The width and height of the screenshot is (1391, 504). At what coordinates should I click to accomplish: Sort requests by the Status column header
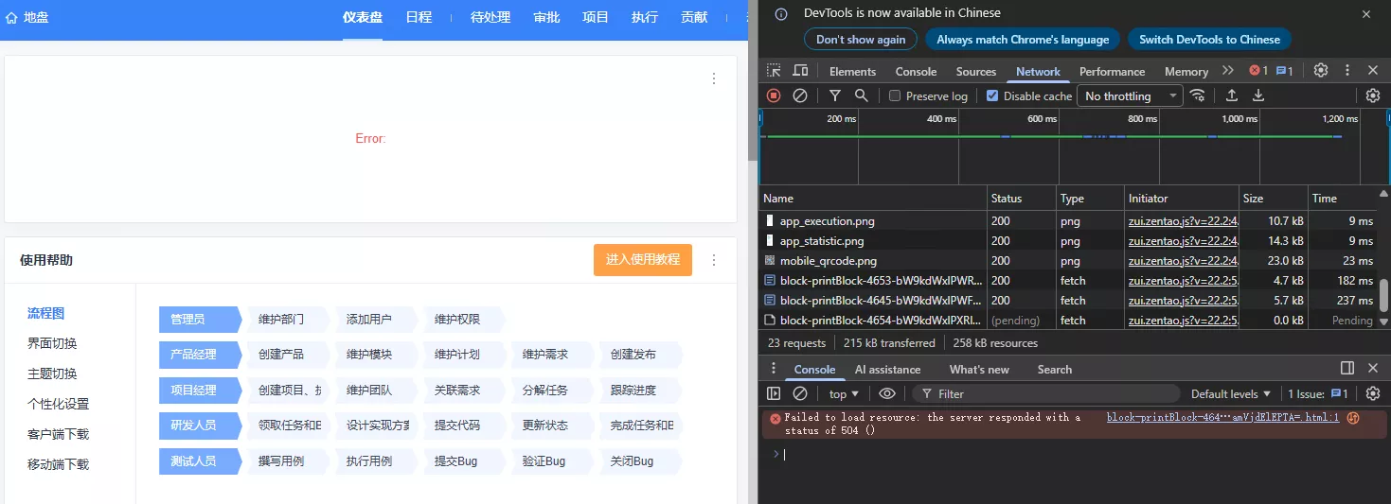(x=1021, y=199)
